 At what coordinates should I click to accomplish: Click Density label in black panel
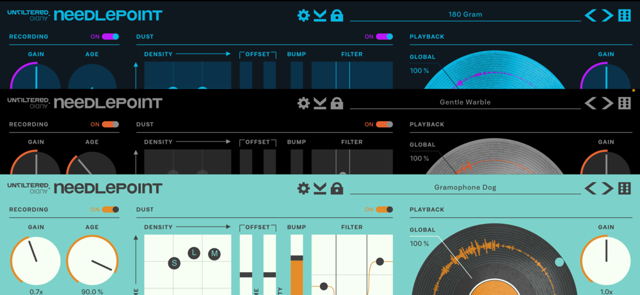click(158, 142)
